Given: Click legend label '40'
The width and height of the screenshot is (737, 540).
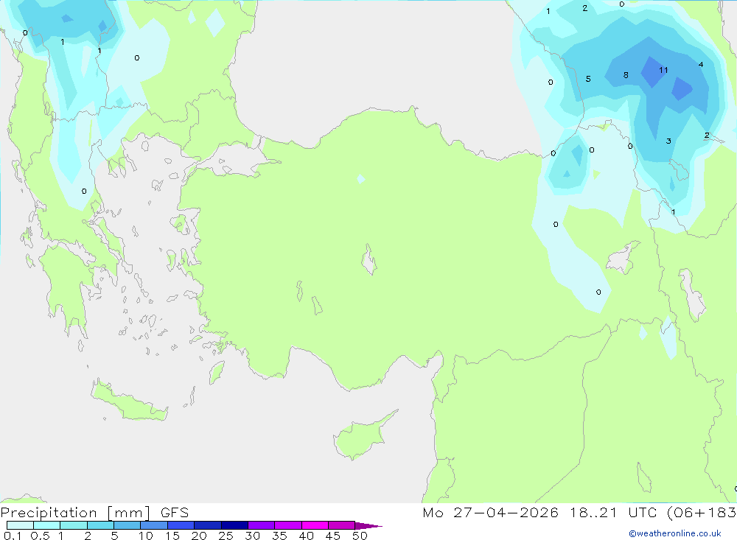Looking at the screenshot, I should [307, 536].
